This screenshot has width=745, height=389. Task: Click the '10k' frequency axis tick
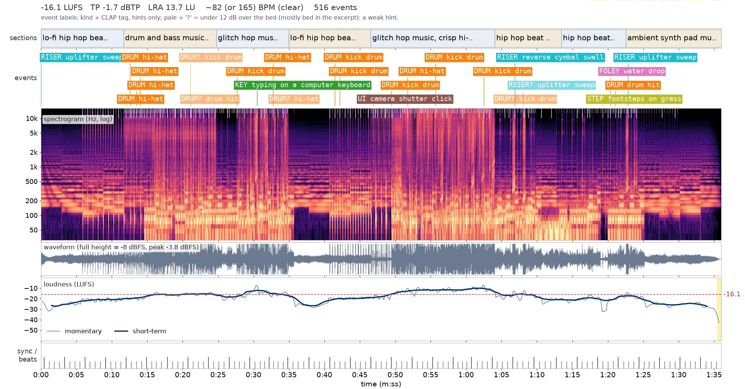(32, 119)
